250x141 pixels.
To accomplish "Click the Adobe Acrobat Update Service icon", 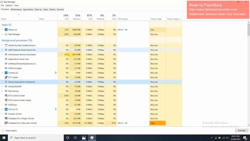I will click(6, 45).
